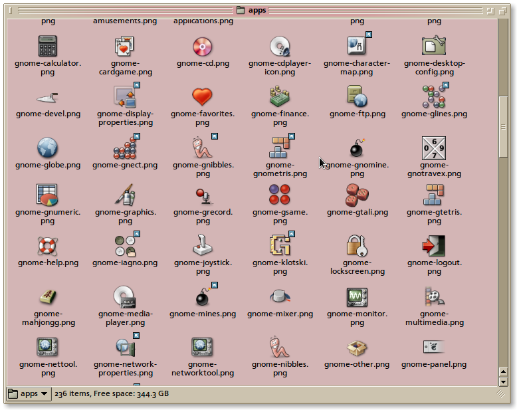This screenshot has height=410, width=517.
Task: Select the gnome-calculator.png icon
Action: pyautogui.click(x=48, y=46)
